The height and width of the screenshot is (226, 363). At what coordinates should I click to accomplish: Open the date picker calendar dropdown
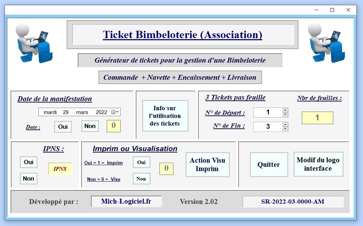pos(115,112)
